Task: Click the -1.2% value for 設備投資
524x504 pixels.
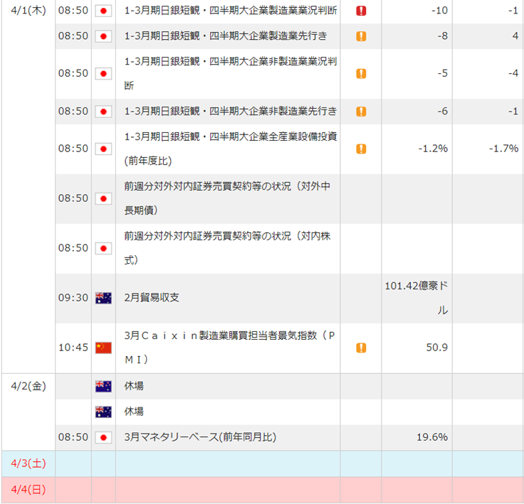Action: coord(433,149)
